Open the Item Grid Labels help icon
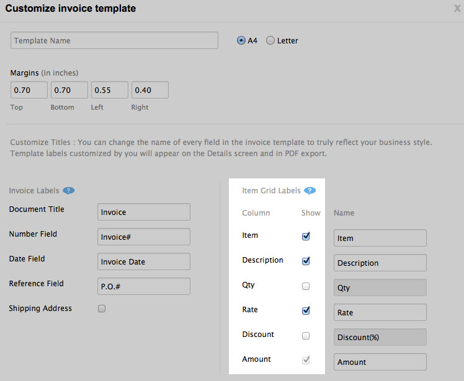The width and height of the screenshot is (464, 381). [x=310, y=191]
